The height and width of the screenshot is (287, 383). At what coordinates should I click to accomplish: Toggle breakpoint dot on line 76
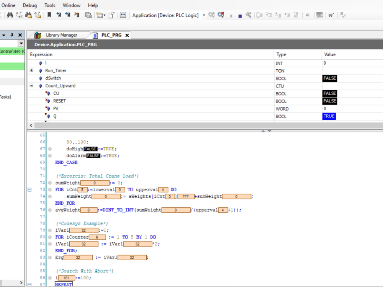[50, 210]
